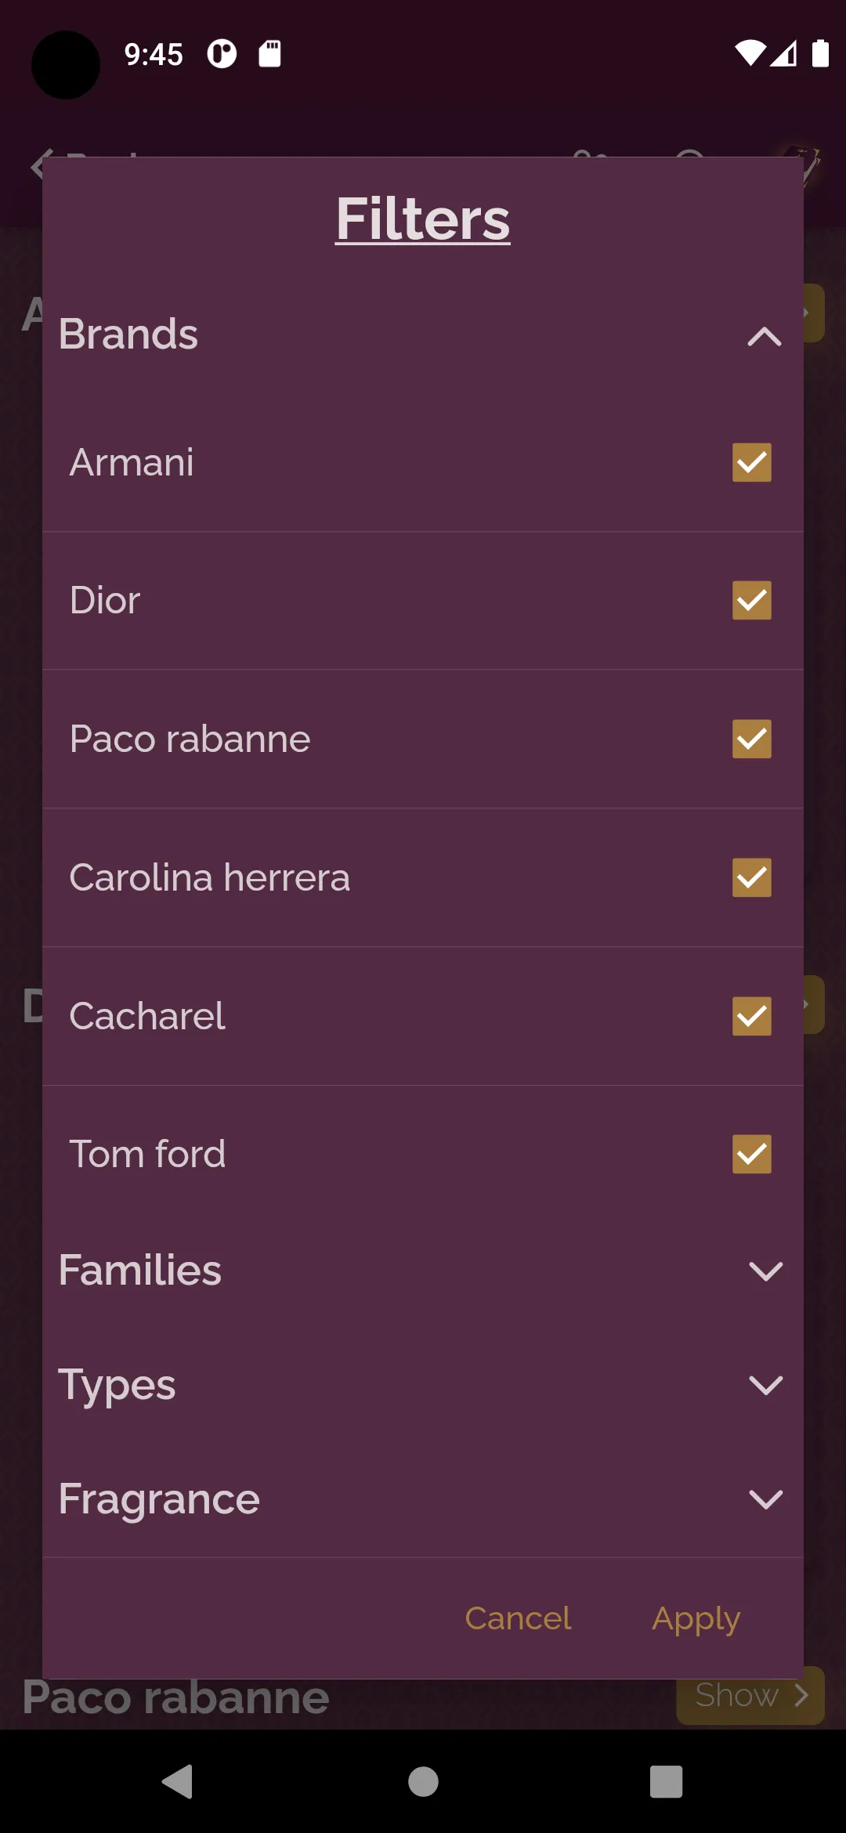This screenshot has height=1833, width=846.
Task: Select the Types section label
Action: pyautogui.click(x=117, y=1385)
